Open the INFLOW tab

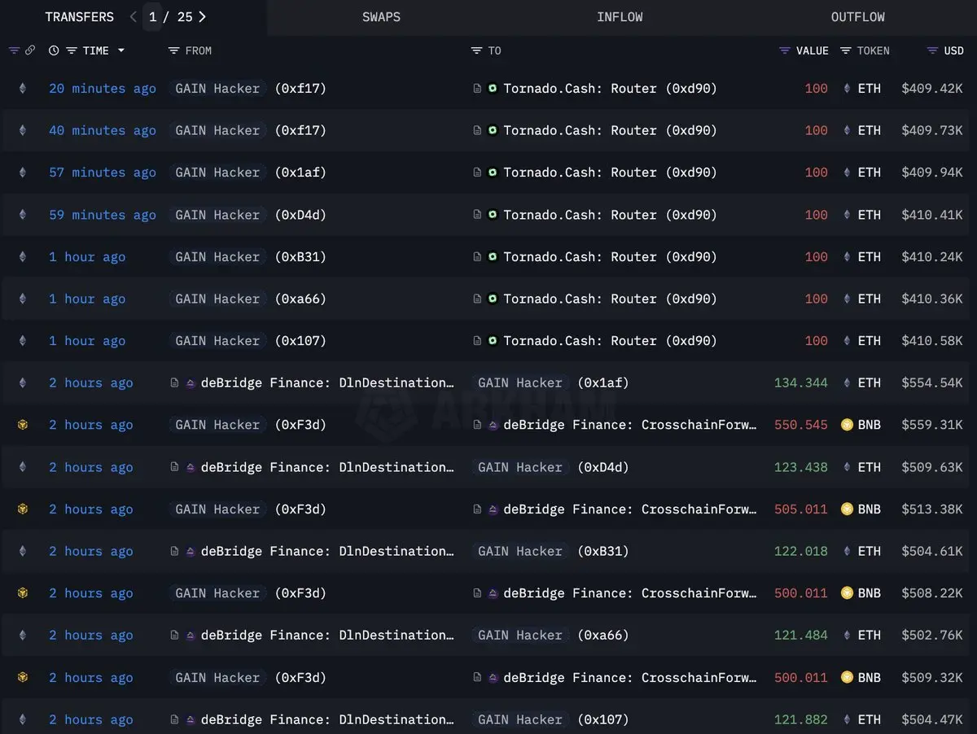pyautogui.click(x=620, y=17)
